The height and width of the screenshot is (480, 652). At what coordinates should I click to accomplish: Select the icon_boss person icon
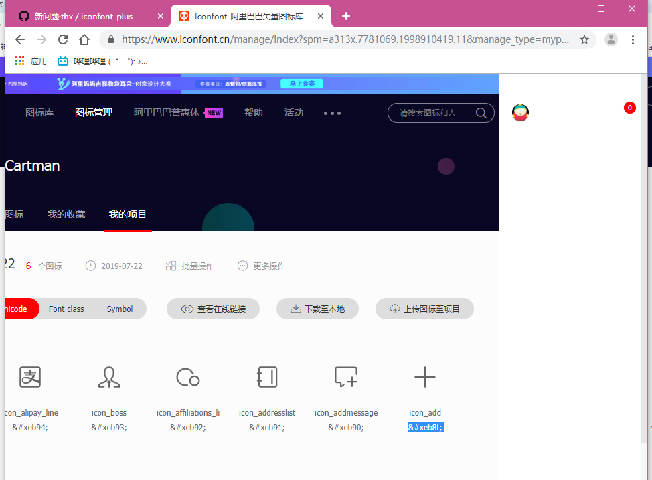click(109, 377)
